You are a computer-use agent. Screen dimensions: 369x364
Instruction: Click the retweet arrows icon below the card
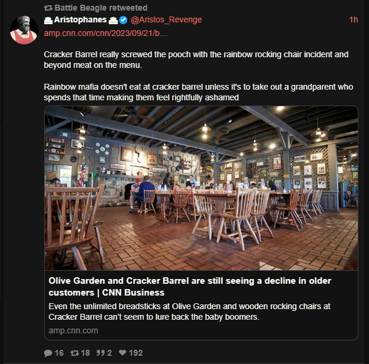pos(75,353)
